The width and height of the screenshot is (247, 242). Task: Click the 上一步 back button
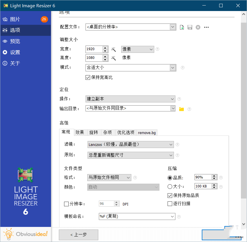click(79, 235)
